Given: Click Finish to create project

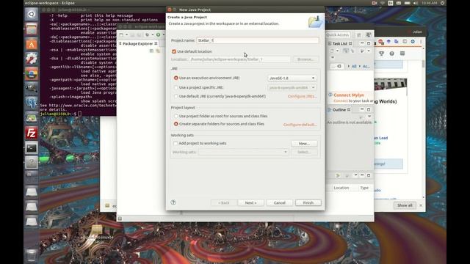Looking at the screenshot, I should click(x=308, y=203).
